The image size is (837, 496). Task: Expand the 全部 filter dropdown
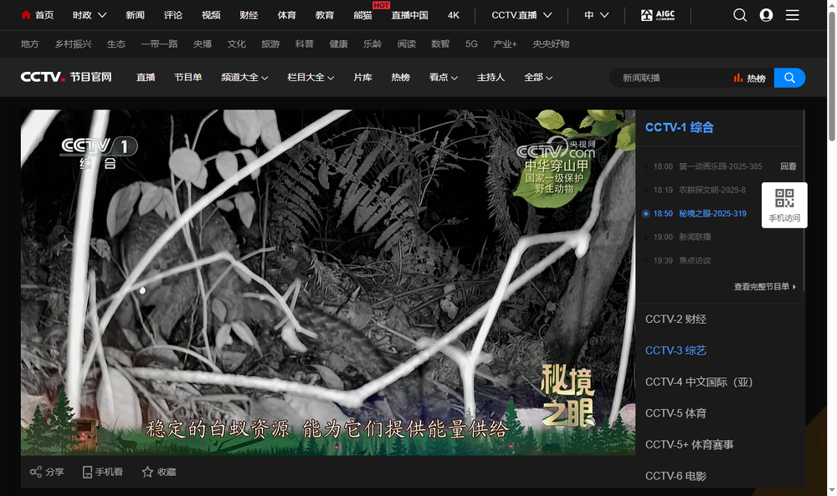tap(539, 77)
